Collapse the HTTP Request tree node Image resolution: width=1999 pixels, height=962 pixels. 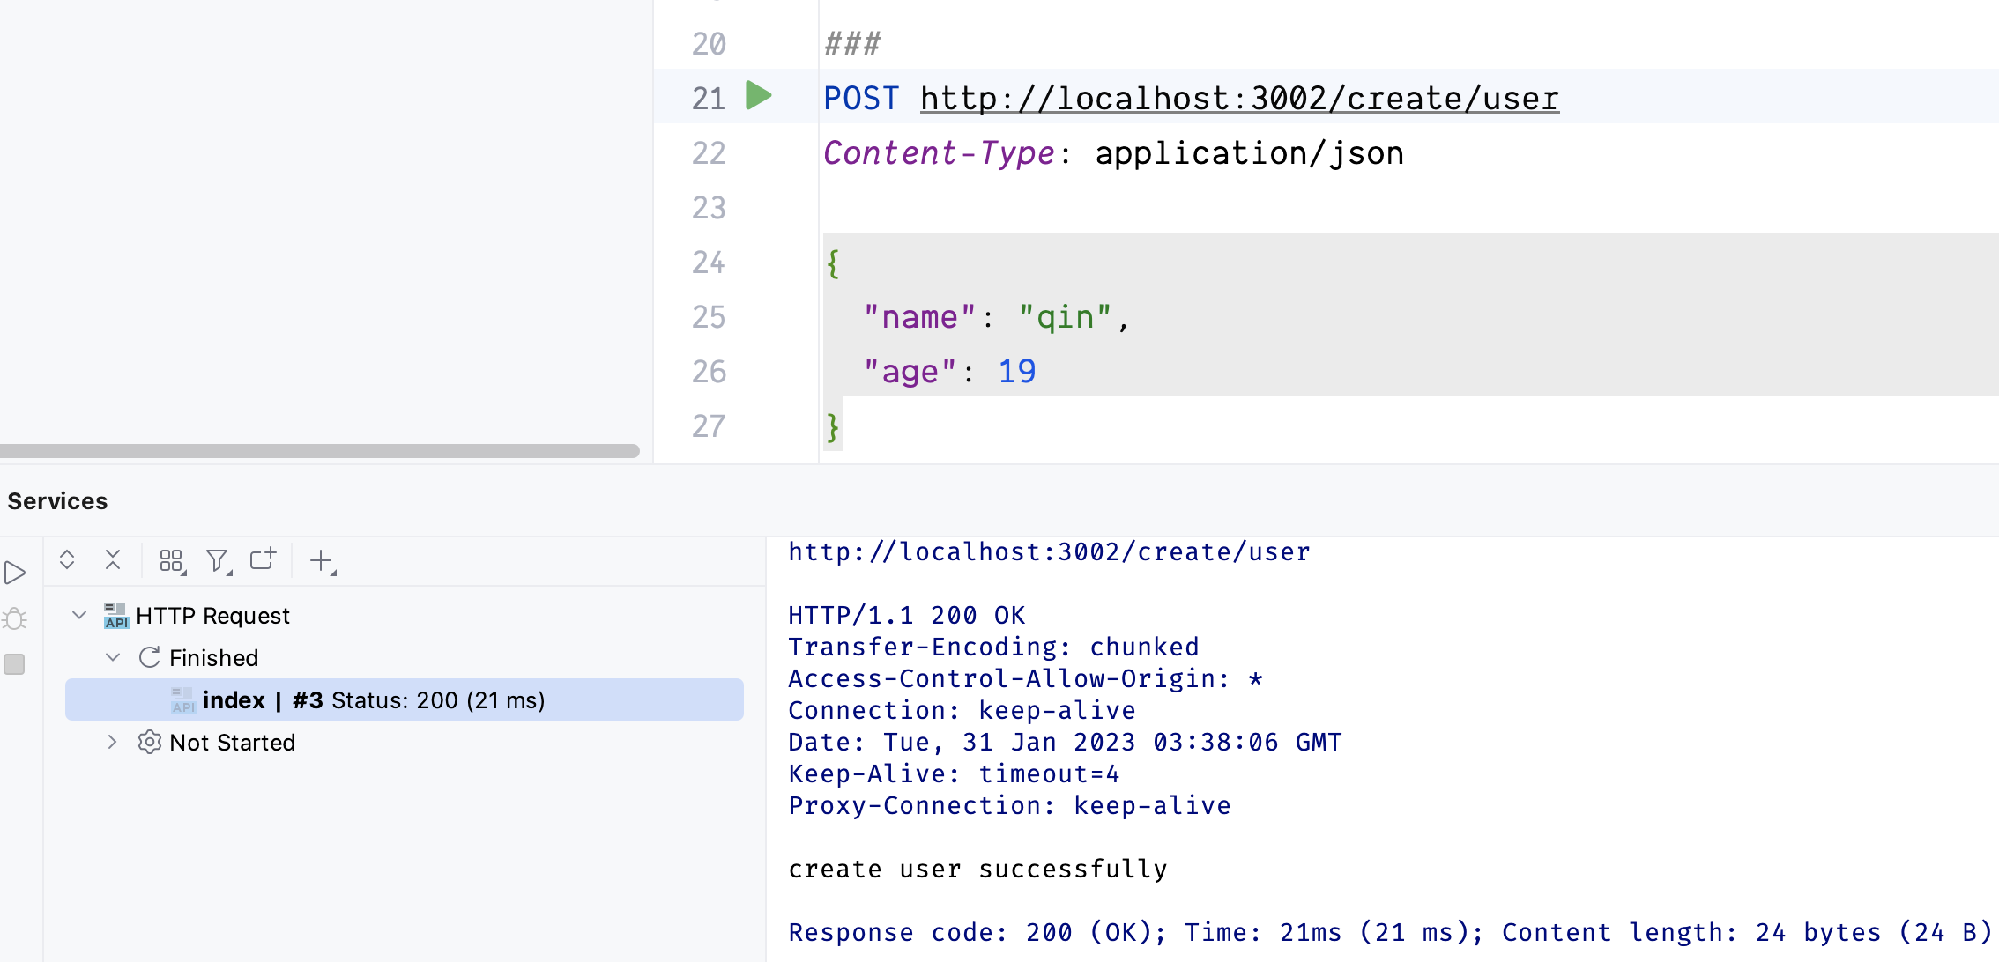click(x=79, y=615)
